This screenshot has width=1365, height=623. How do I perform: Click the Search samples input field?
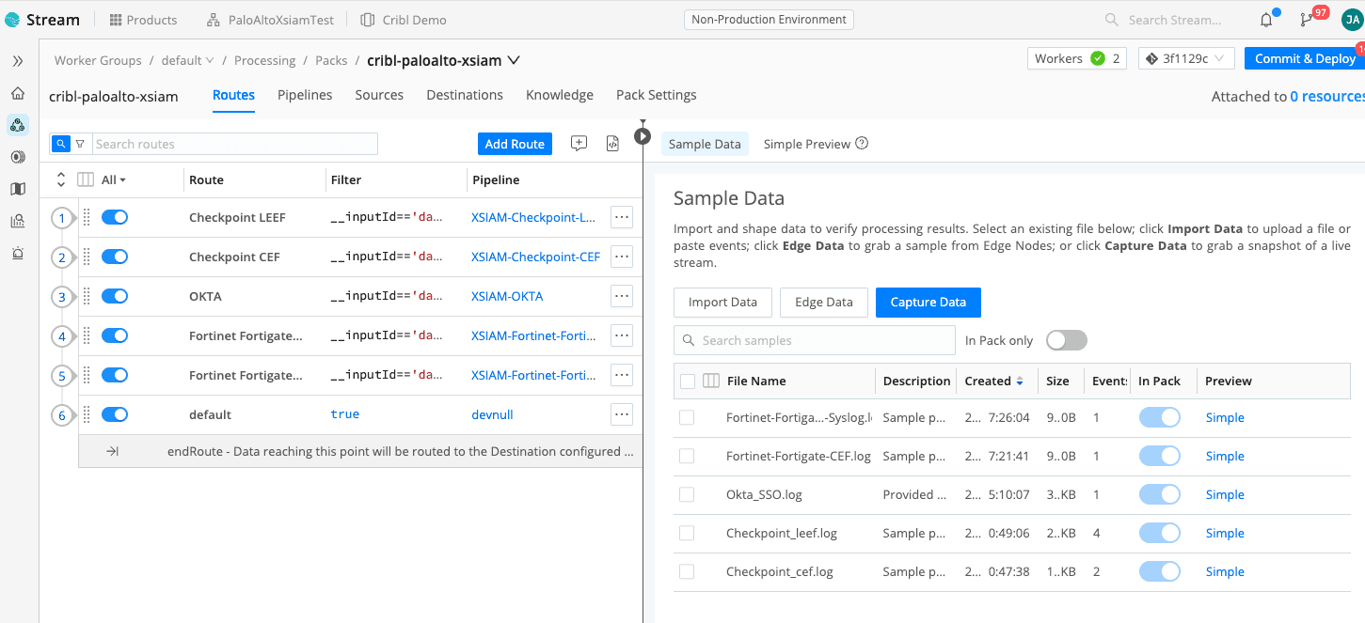(815, 340)
